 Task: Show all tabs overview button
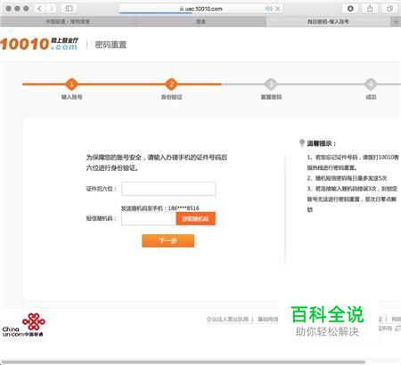tap(389, 9)
